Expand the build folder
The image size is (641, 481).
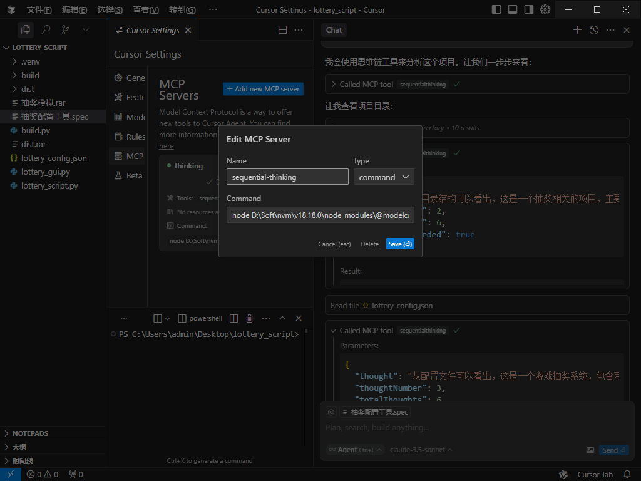click(30, 75)
